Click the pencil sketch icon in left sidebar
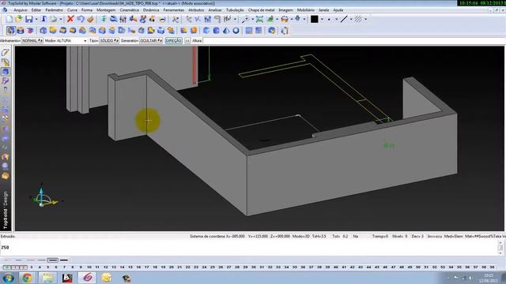The height and width of the screenshot is (284, 506). coord(6,52)
